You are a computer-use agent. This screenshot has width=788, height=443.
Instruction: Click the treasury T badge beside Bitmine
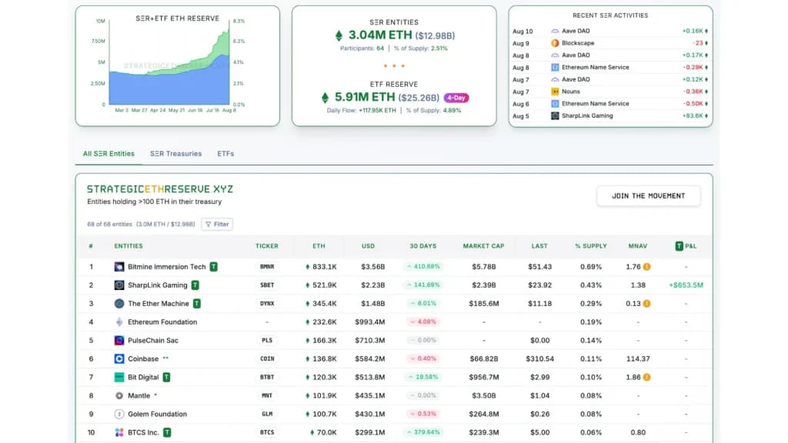pyautogui.click(x=214, y=267)
